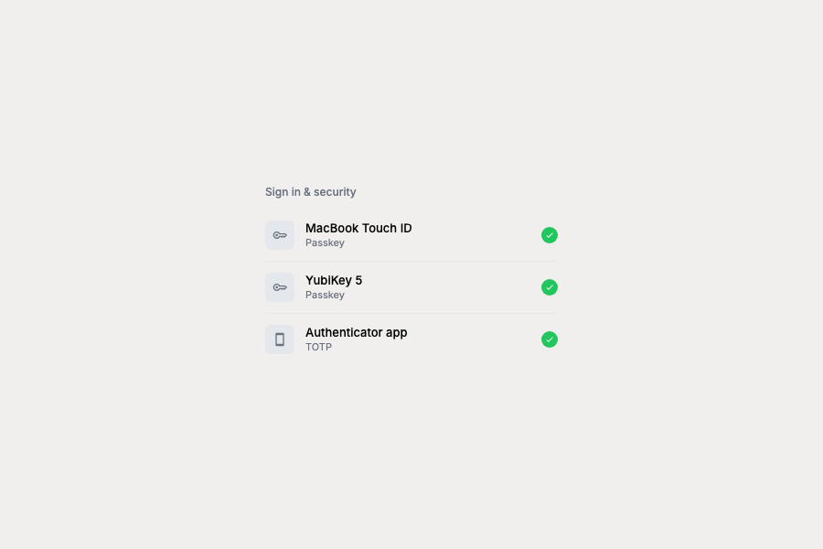Expand the MacBook Touch ID row details

(x=411, y=234)
